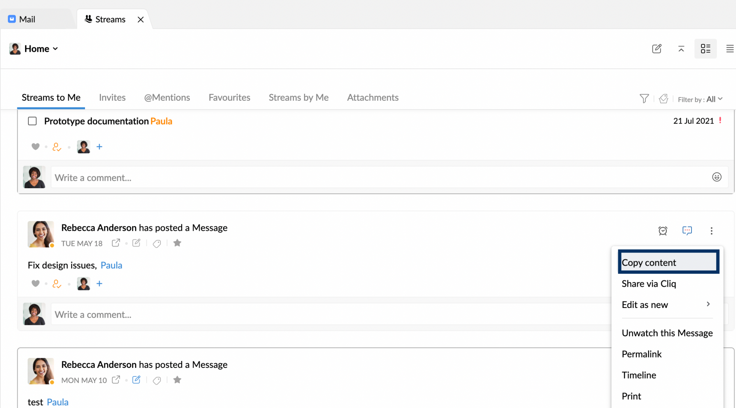Click the Permalink option in context menu
The height and width of the screenshot is (408, 736).
pyautogui.click(x=642, y=353)
